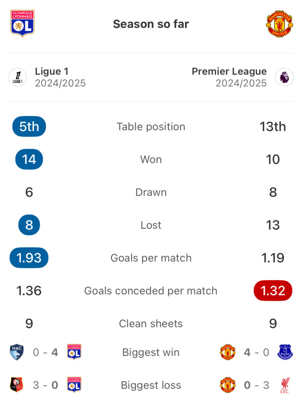Image resolution: width=303 pixels, height=403 pixels.
Task: Open the Ligue 1 2024/2025 link
Action: [60, 77]
